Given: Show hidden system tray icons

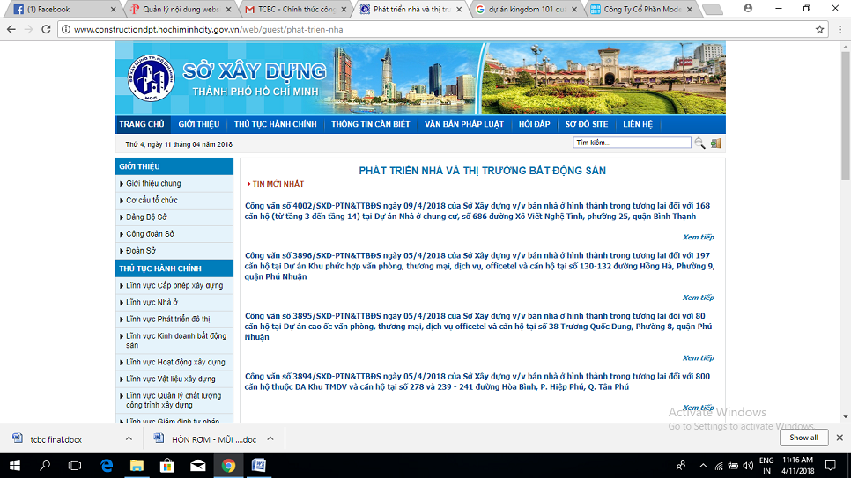Looking at the screenshot, I should click(x=700, y=465).
